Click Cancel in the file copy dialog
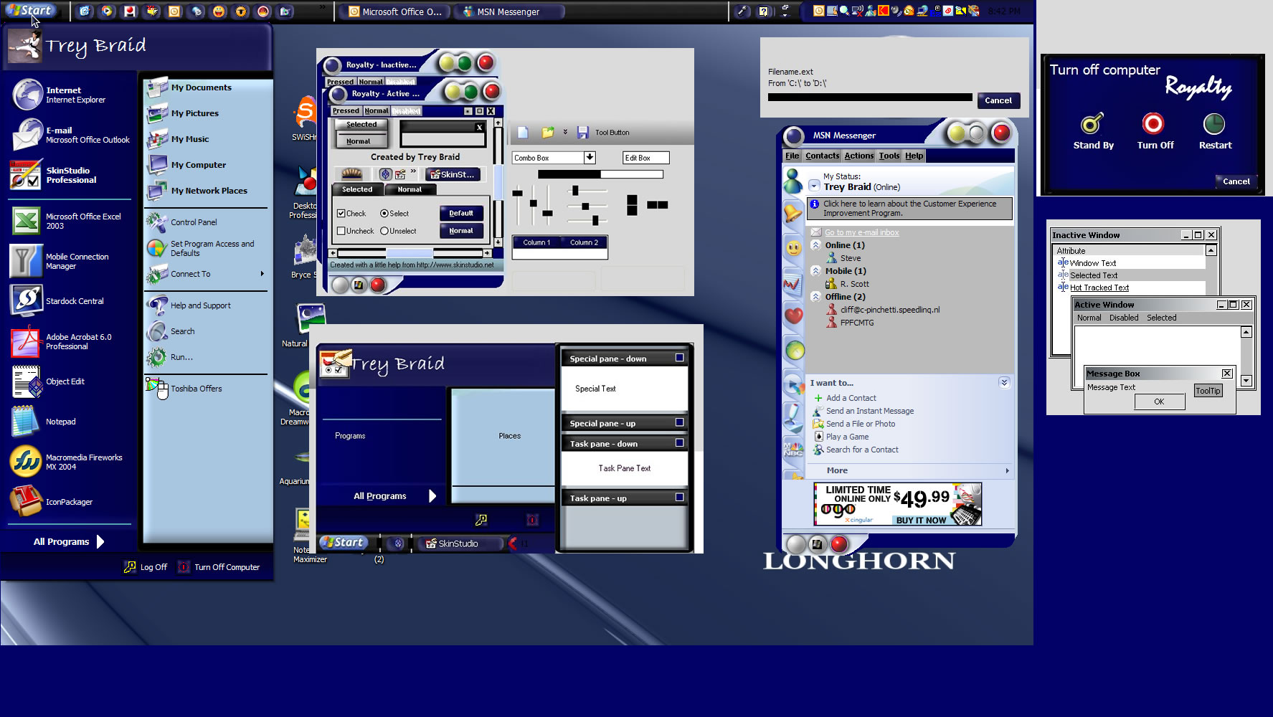This screenshot has width=1273, height=717. (998, 100)
